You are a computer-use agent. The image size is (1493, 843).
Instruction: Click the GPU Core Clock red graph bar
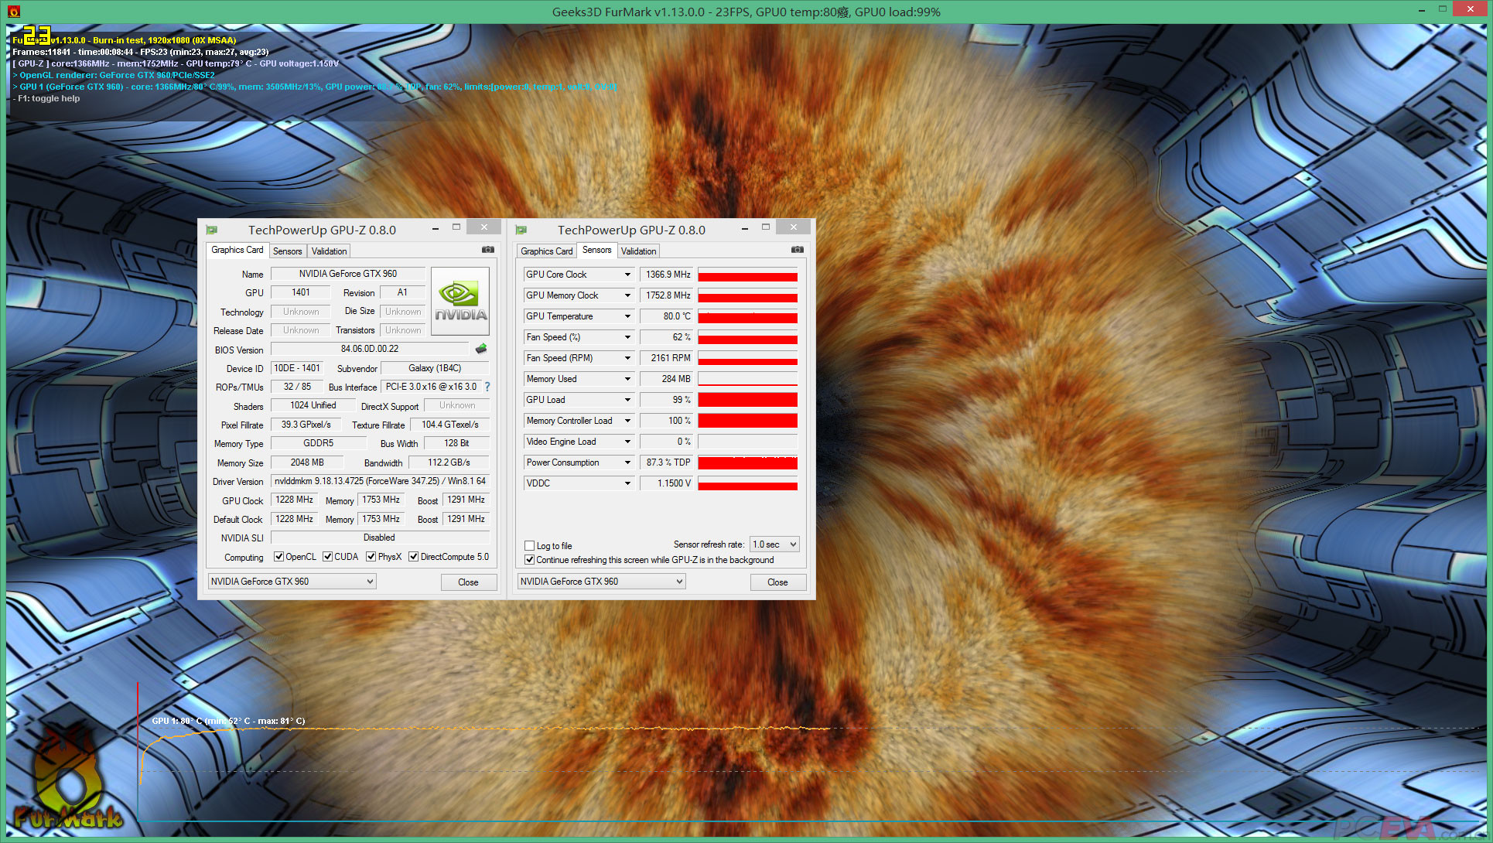[747, 275]
